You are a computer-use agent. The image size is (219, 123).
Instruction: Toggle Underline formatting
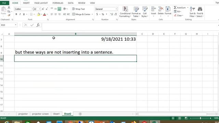tap(24, 14)
